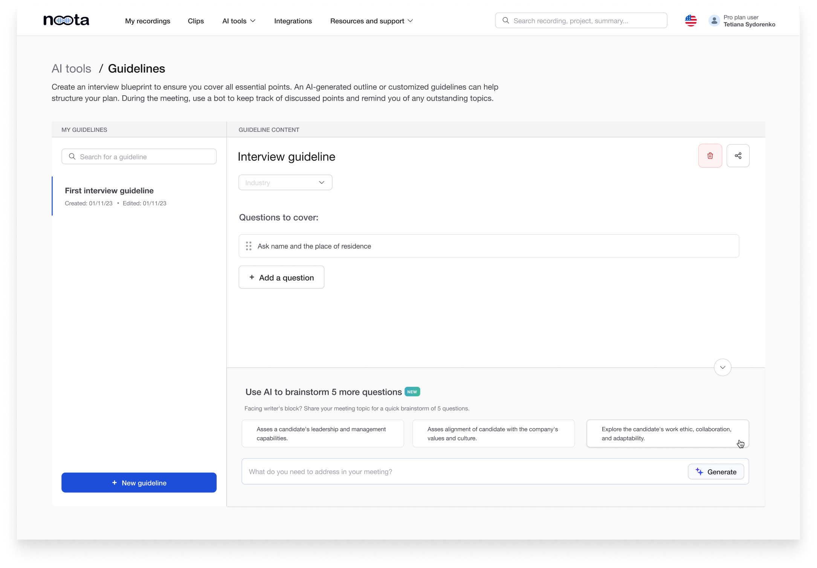The width and height of the screenshot is (817, 568).
Task: Choose the leadership and management suggestion
Action: 322,434
